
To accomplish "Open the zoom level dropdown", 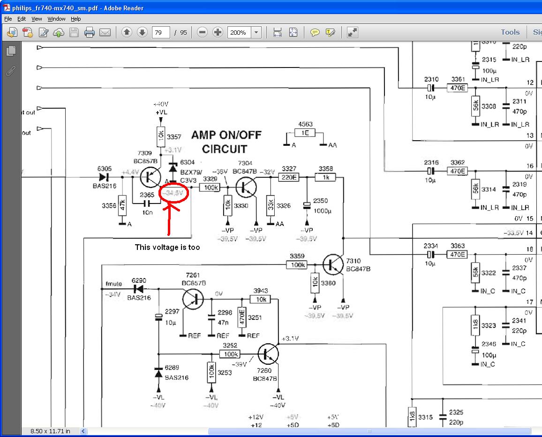I will tap(256, 32).
